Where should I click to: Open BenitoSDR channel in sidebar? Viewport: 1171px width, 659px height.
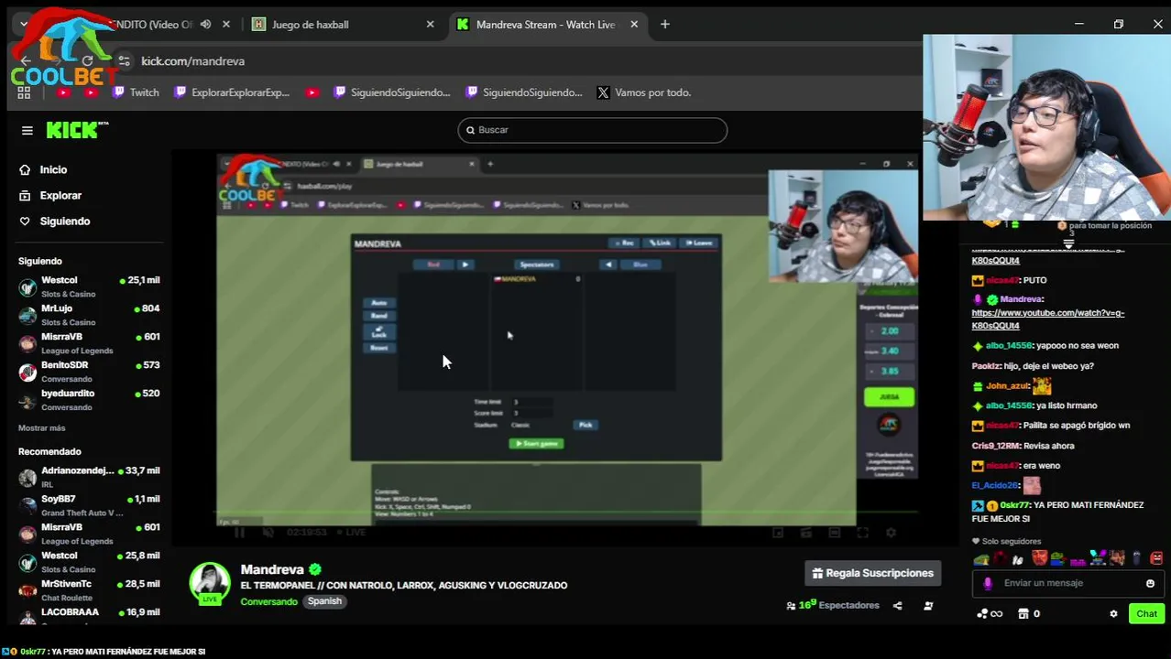coord(89,372)
